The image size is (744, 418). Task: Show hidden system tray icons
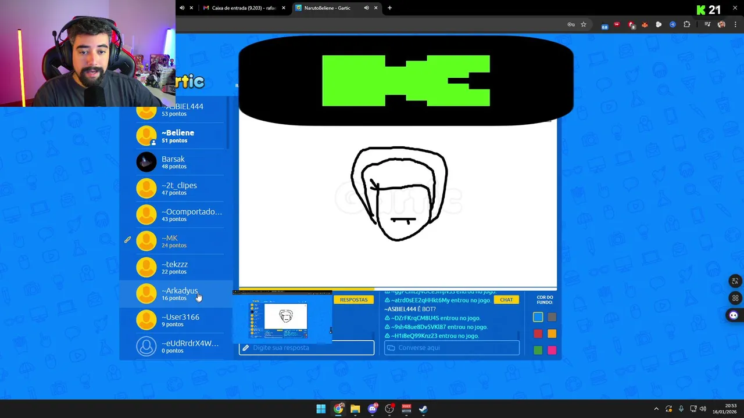[656, 409]
